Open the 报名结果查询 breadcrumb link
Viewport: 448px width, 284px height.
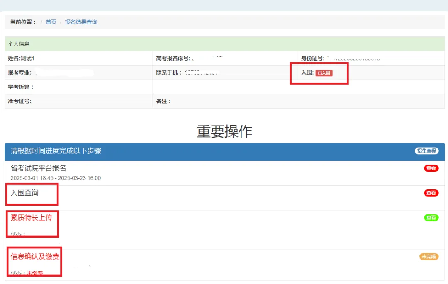click(x=81, y=22)
